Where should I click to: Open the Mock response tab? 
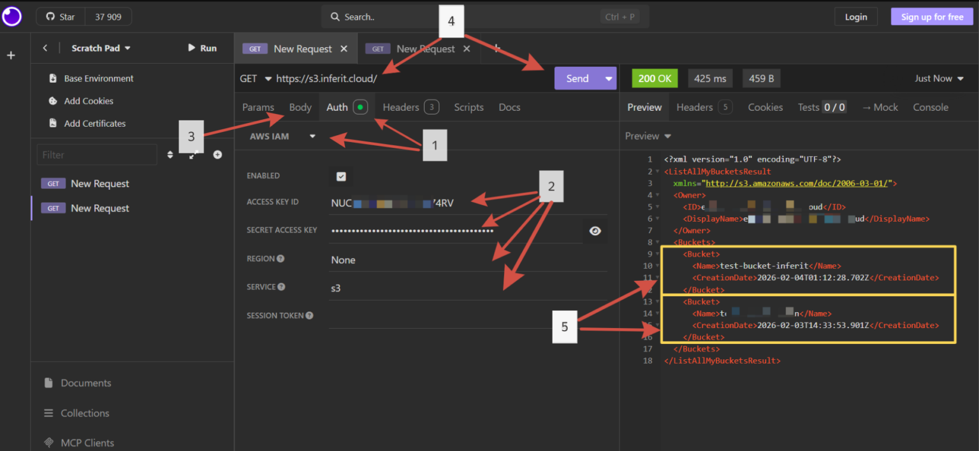tap(880, 107)
